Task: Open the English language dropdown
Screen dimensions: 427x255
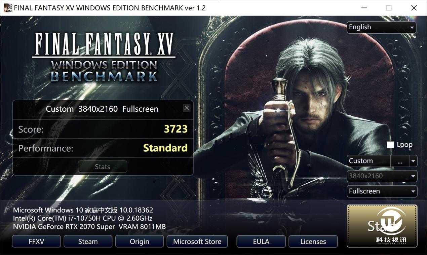Action: pyautogui.click(x=382, y=27)
